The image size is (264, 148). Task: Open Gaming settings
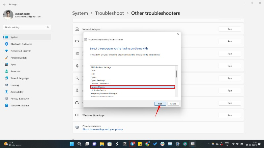click(x=15, y=85)
